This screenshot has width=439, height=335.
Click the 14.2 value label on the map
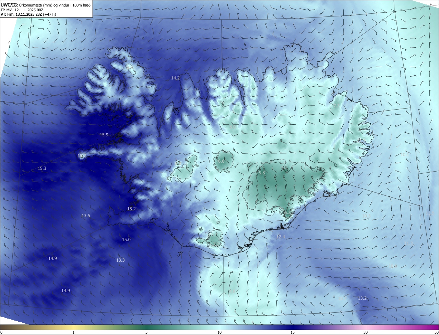pos(175,78)
